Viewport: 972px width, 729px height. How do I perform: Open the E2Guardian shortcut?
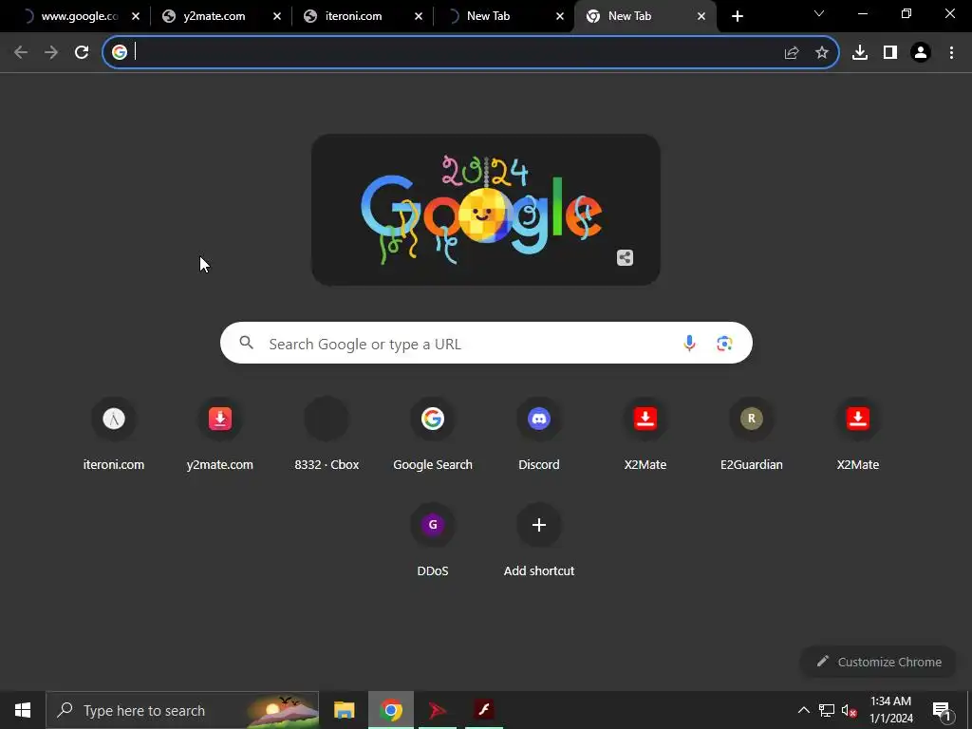pyautogui.click(x=752, y=436)
